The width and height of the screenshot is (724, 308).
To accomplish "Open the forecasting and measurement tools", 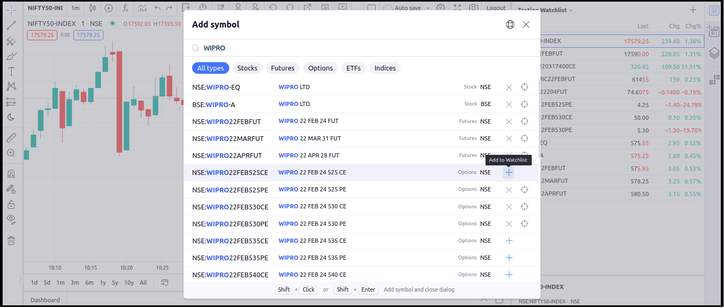I will [x=11, y=102].
